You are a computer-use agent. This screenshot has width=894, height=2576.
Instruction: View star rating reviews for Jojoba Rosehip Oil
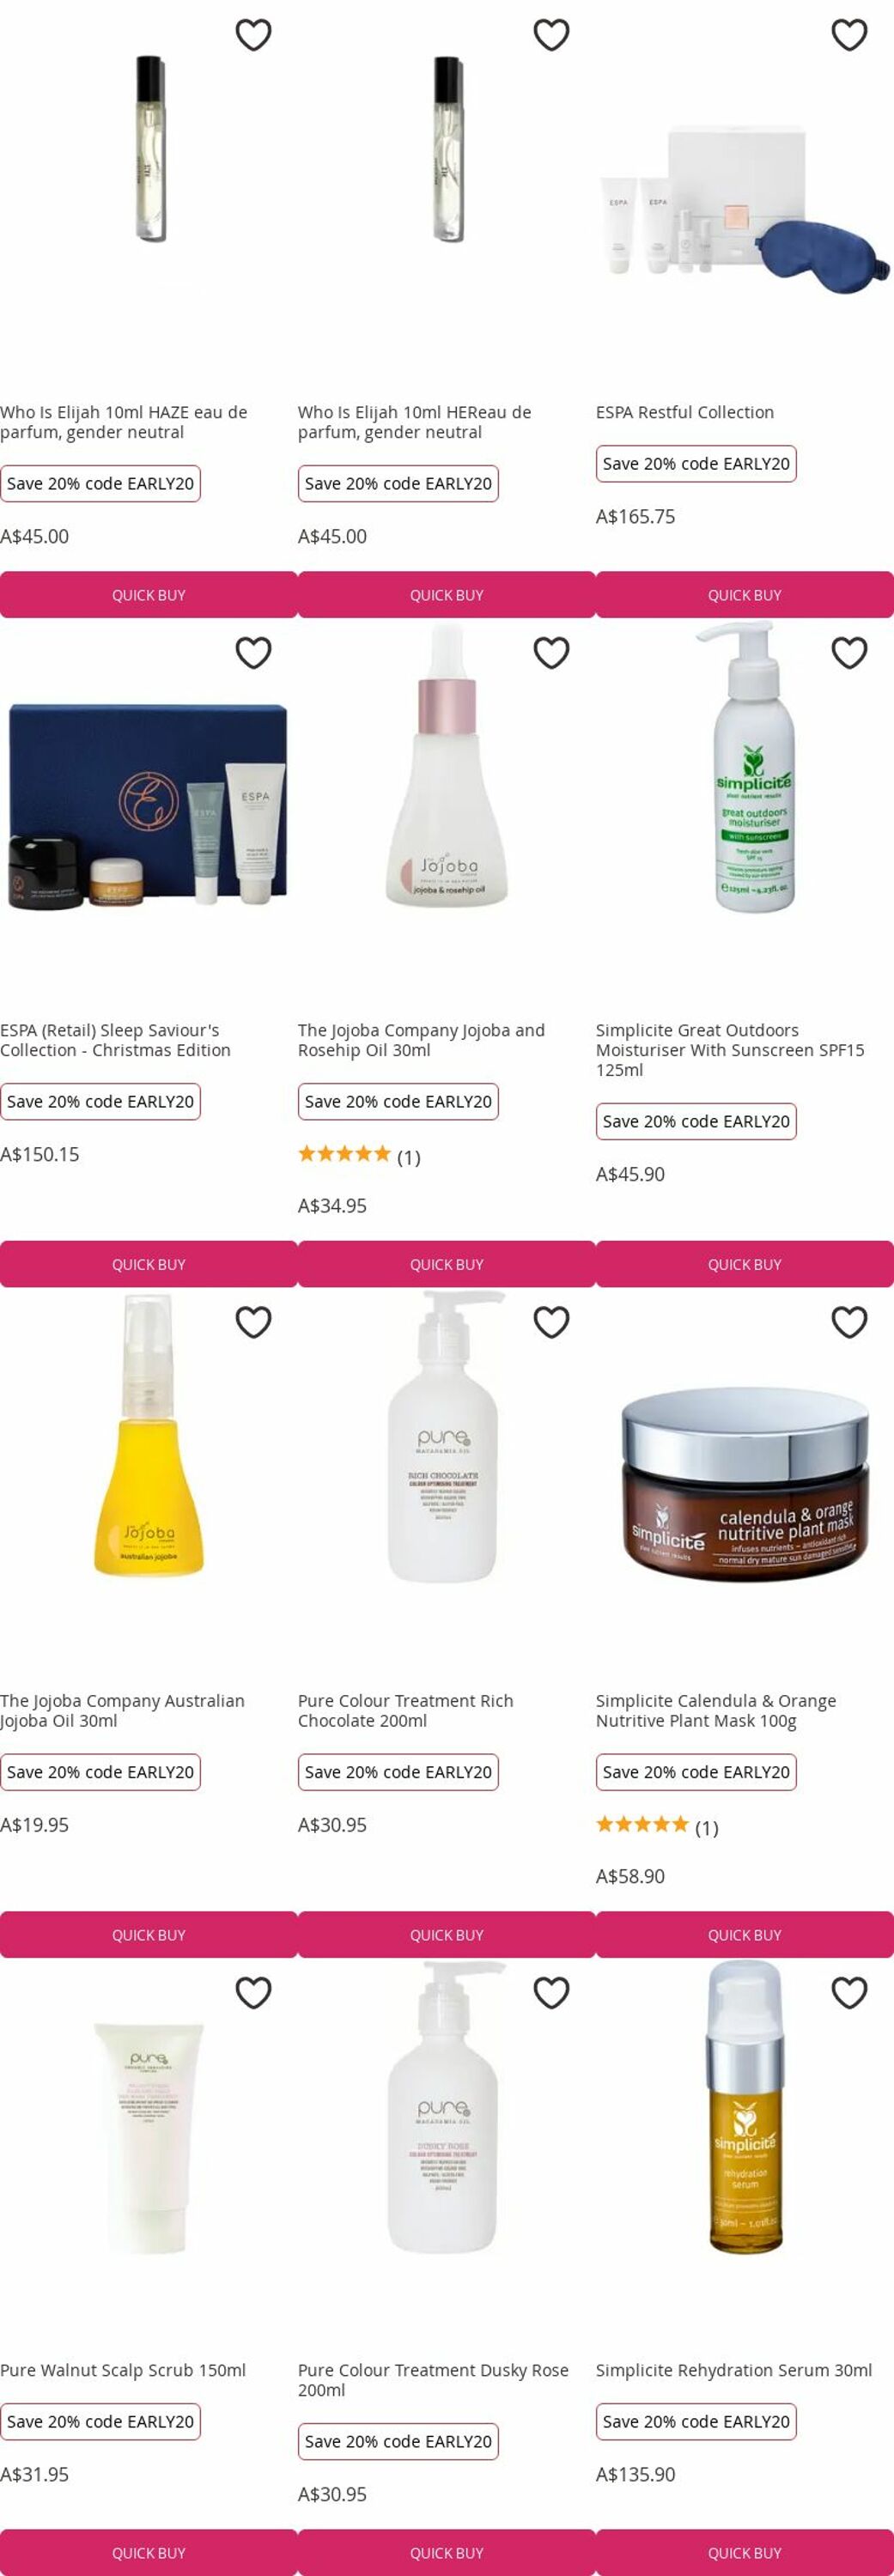359,1156
